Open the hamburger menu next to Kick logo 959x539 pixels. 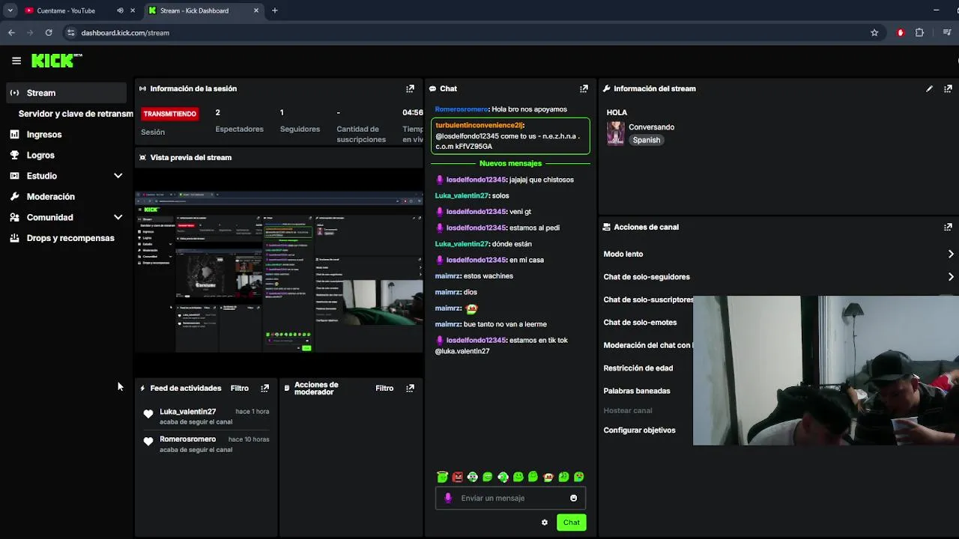pos(16,61)
